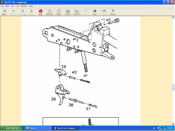Screen dimensions: 175x131
Task: Click the scroll-up arrow of the scrollbar
Action: click(173, 17)
